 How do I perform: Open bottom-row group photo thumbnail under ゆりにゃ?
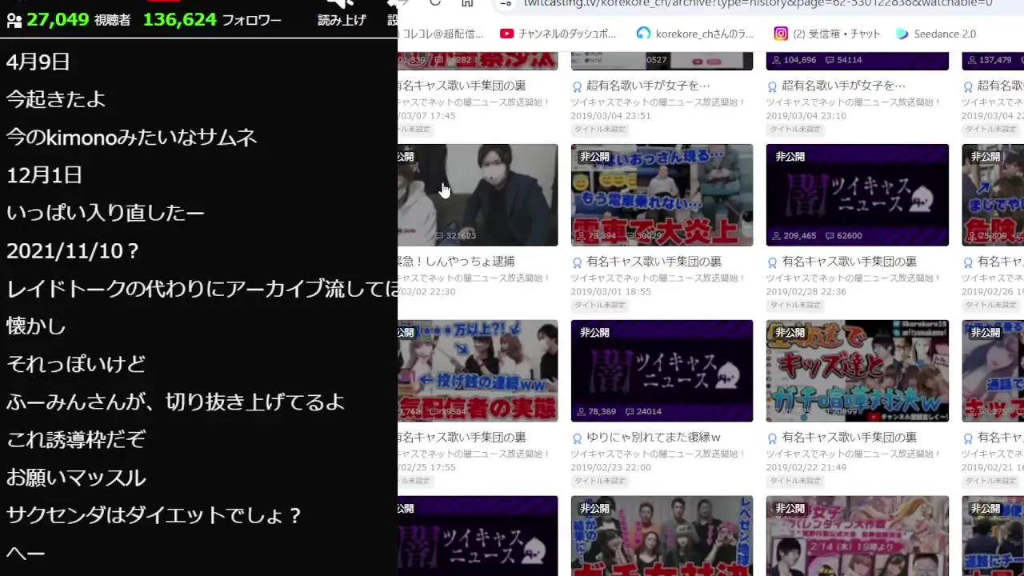click(662, 536)
